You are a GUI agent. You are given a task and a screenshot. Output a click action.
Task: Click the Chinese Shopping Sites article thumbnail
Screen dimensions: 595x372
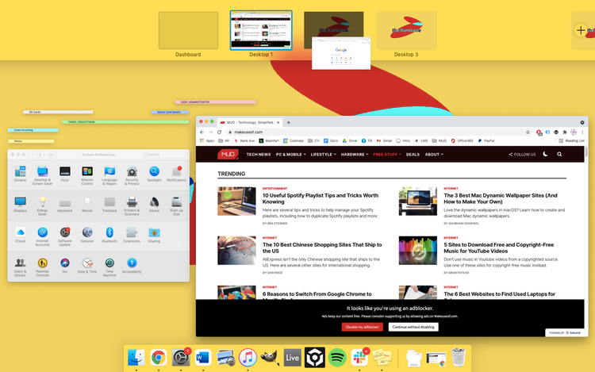pyautogui.click(x=236, y=251)
